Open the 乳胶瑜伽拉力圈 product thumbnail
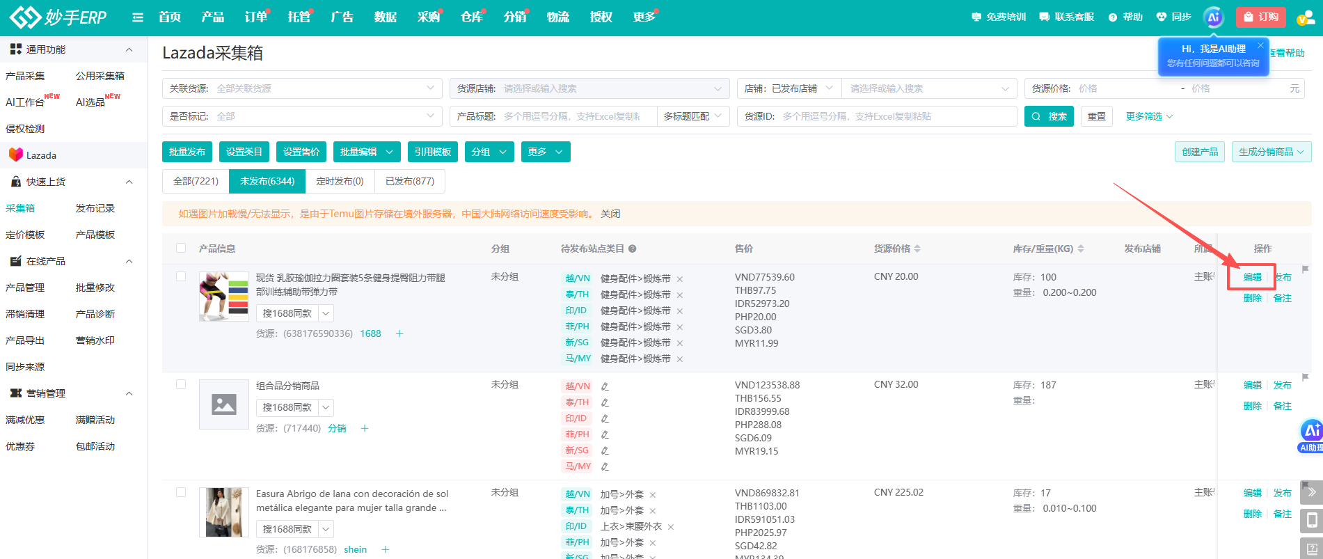 (x=224, y=296)
